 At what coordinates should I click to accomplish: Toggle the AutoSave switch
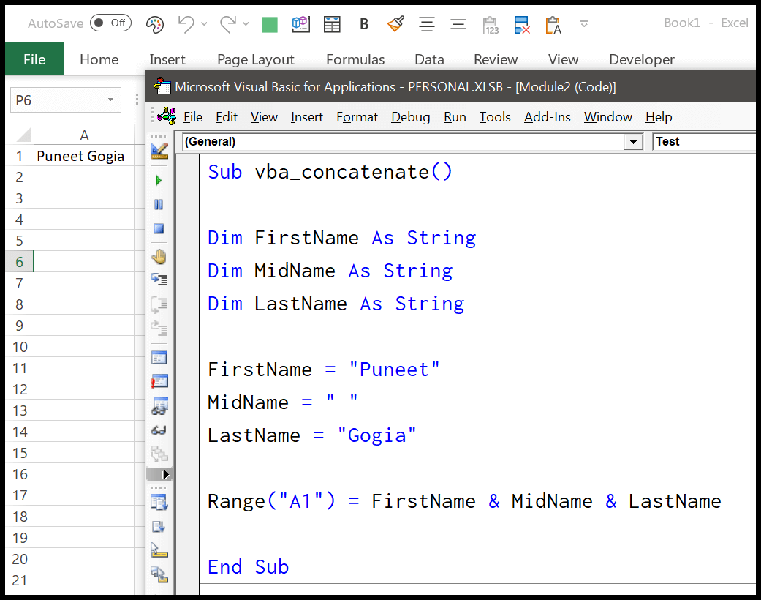click(110, 23)
